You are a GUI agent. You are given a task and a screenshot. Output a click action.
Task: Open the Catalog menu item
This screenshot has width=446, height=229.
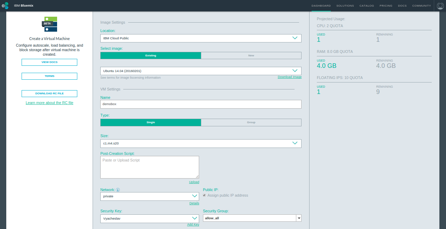367,6
